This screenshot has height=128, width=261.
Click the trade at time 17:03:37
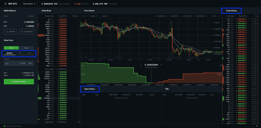[x=242, y=45]
